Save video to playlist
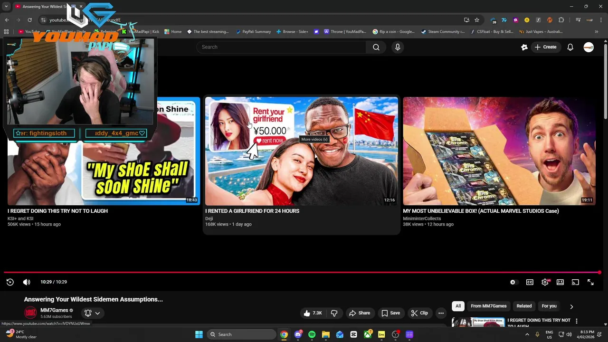Image resolution: width=608 pixels, height=342 pixels. [x=390, y=313]
